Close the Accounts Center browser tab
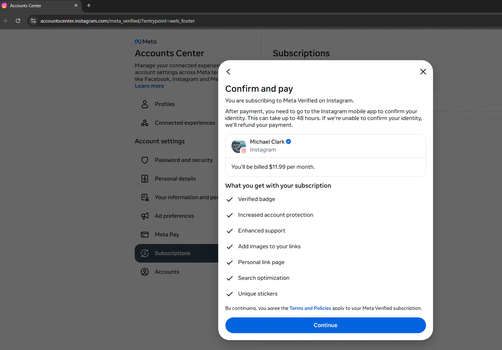The height and width of the screenshot is (350, 502). pyautogui.click(x=76, y=5)
